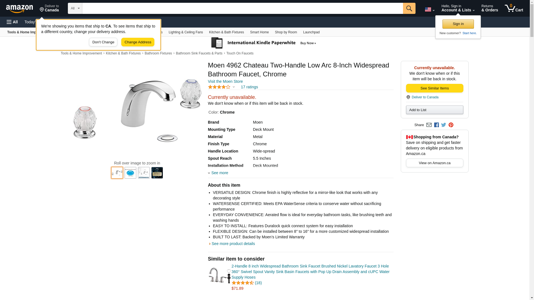Open Lighting & Ceiling Fans category
Image resolution: width=534 pixels, height=300 pixels.
click(186, 32)
